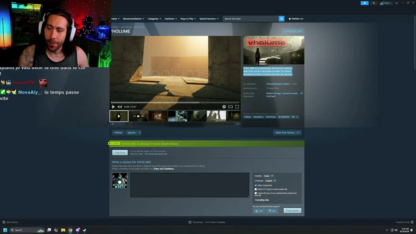Toggle theater mode on the video player
Screen dimensions: 416x234
tap(230, 107)
